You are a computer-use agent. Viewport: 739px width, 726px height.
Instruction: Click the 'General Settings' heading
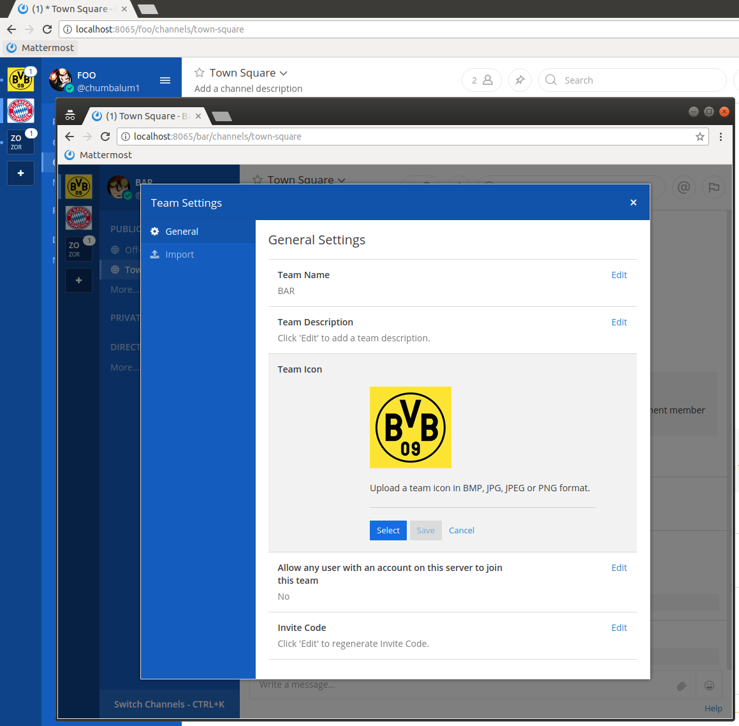317,240
